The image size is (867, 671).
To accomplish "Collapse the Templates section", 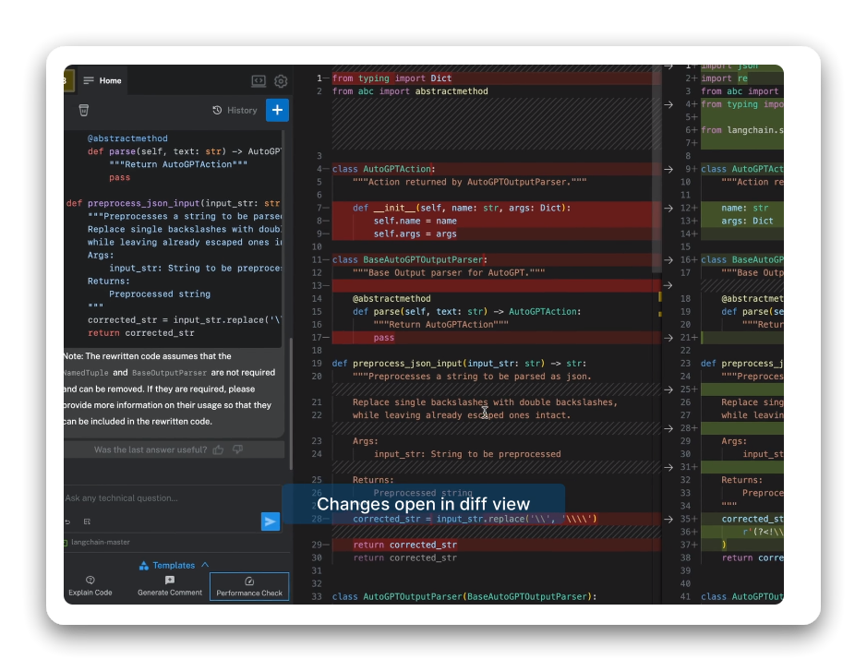I will coord(204,565).
